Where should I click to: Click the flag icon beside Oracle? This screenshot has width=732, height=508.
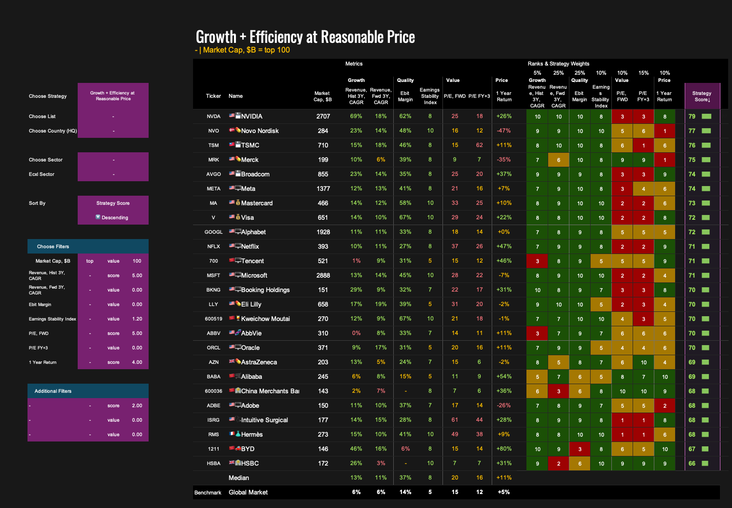click(x=232, y=347)
